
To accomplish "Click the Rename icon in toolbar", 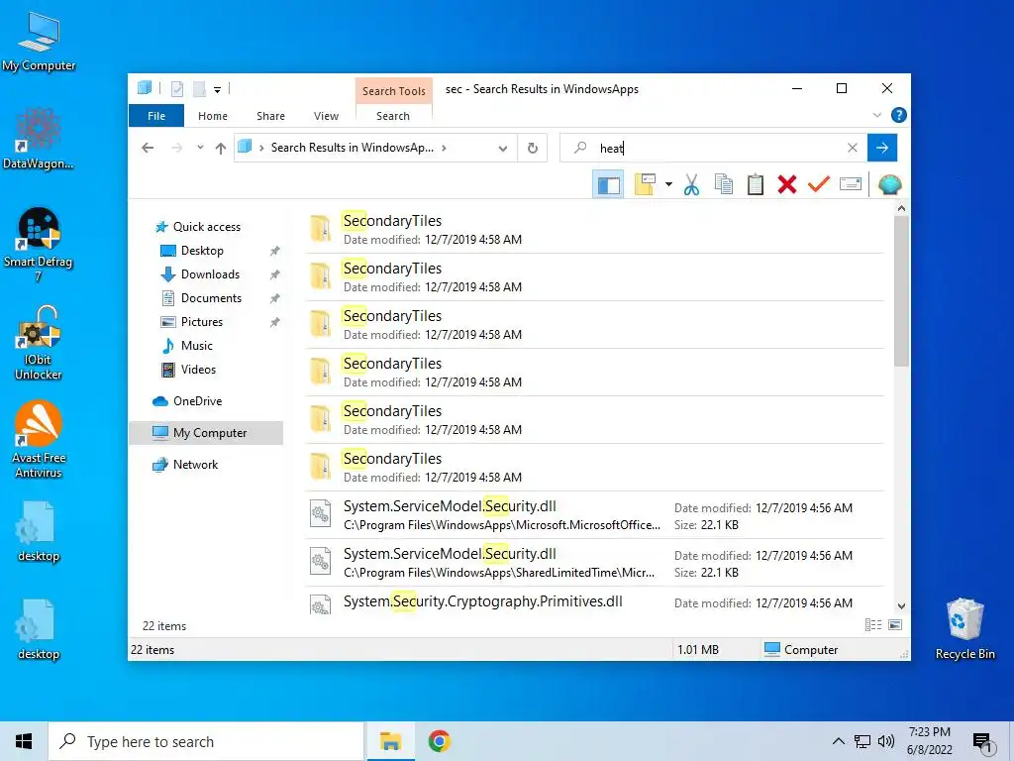I will click(851, 185).
